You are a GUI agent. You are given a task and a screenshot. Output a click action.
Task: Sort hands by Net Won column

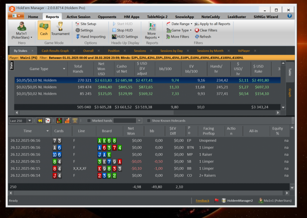point(131,131)
